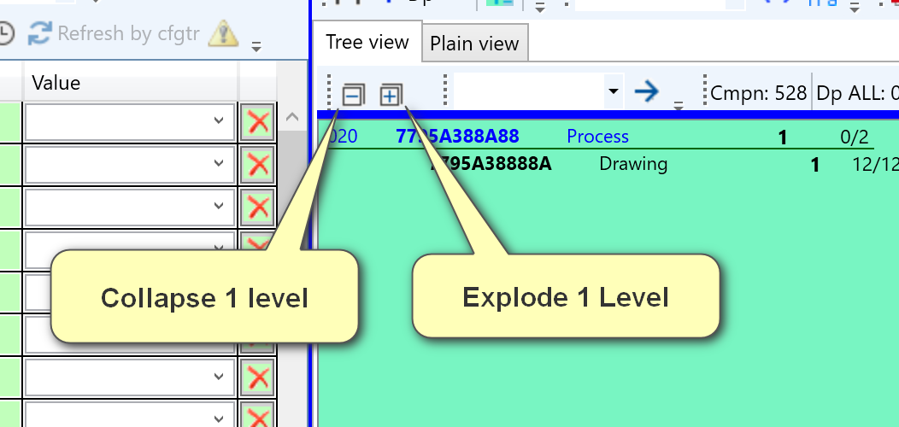This screenshot has height=427, width=899.
Task: Explode the tree by one level
Action: 391,95
